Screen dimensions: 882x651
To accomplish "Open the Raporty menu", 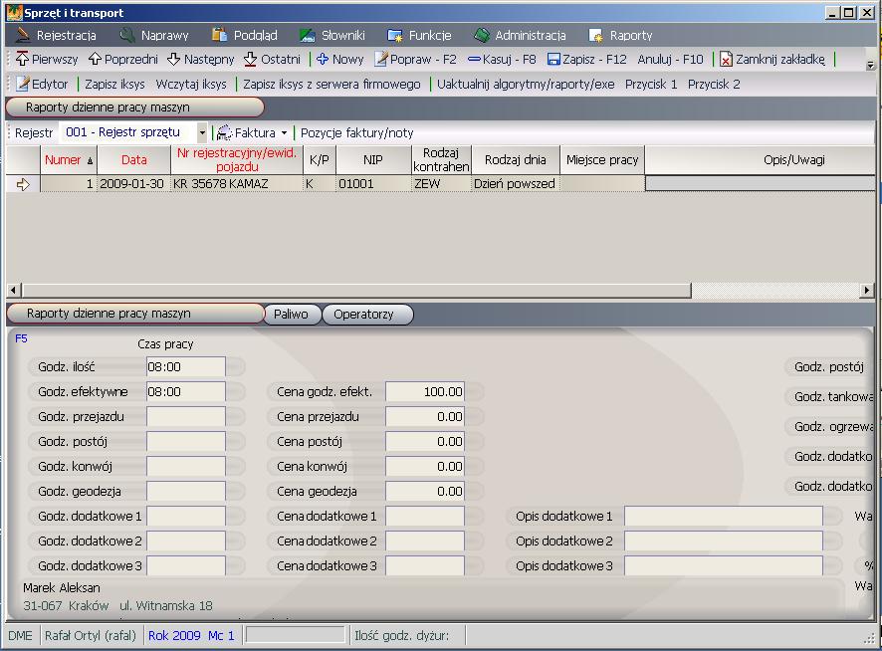I will pyautogui.click(x=620, y=36).
